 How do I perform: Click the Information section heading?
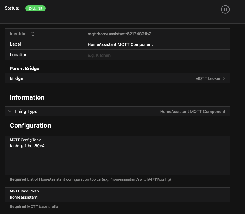[27, 97]
